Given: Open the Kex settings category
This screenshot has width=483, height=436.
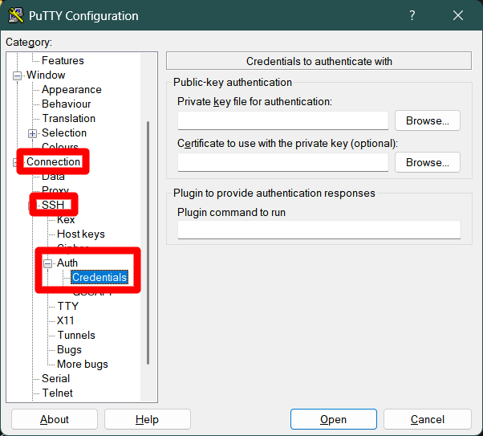Looking at the screenshot, I should tap(66, 219).
